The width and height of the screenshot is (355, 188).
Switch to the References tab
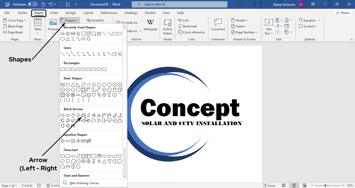click(109, 13)
